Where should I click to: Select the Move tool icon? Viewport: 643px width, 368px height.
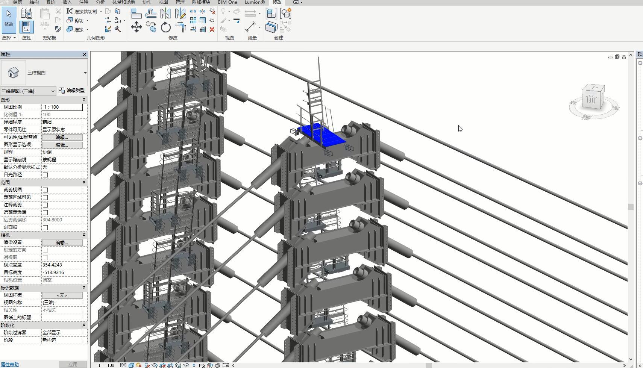pyautogui.click(x=136, y=27)
